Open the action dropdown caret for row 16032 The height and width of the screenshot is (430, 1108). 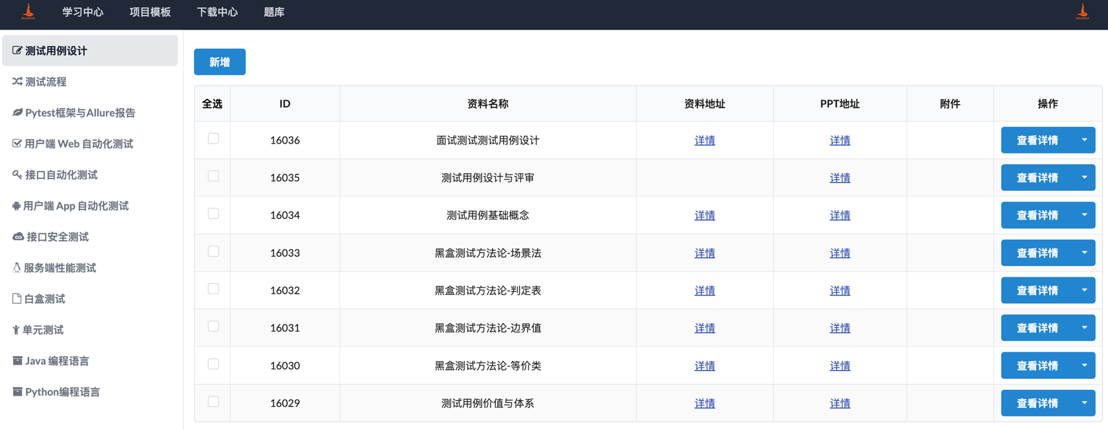[1084, 290]
